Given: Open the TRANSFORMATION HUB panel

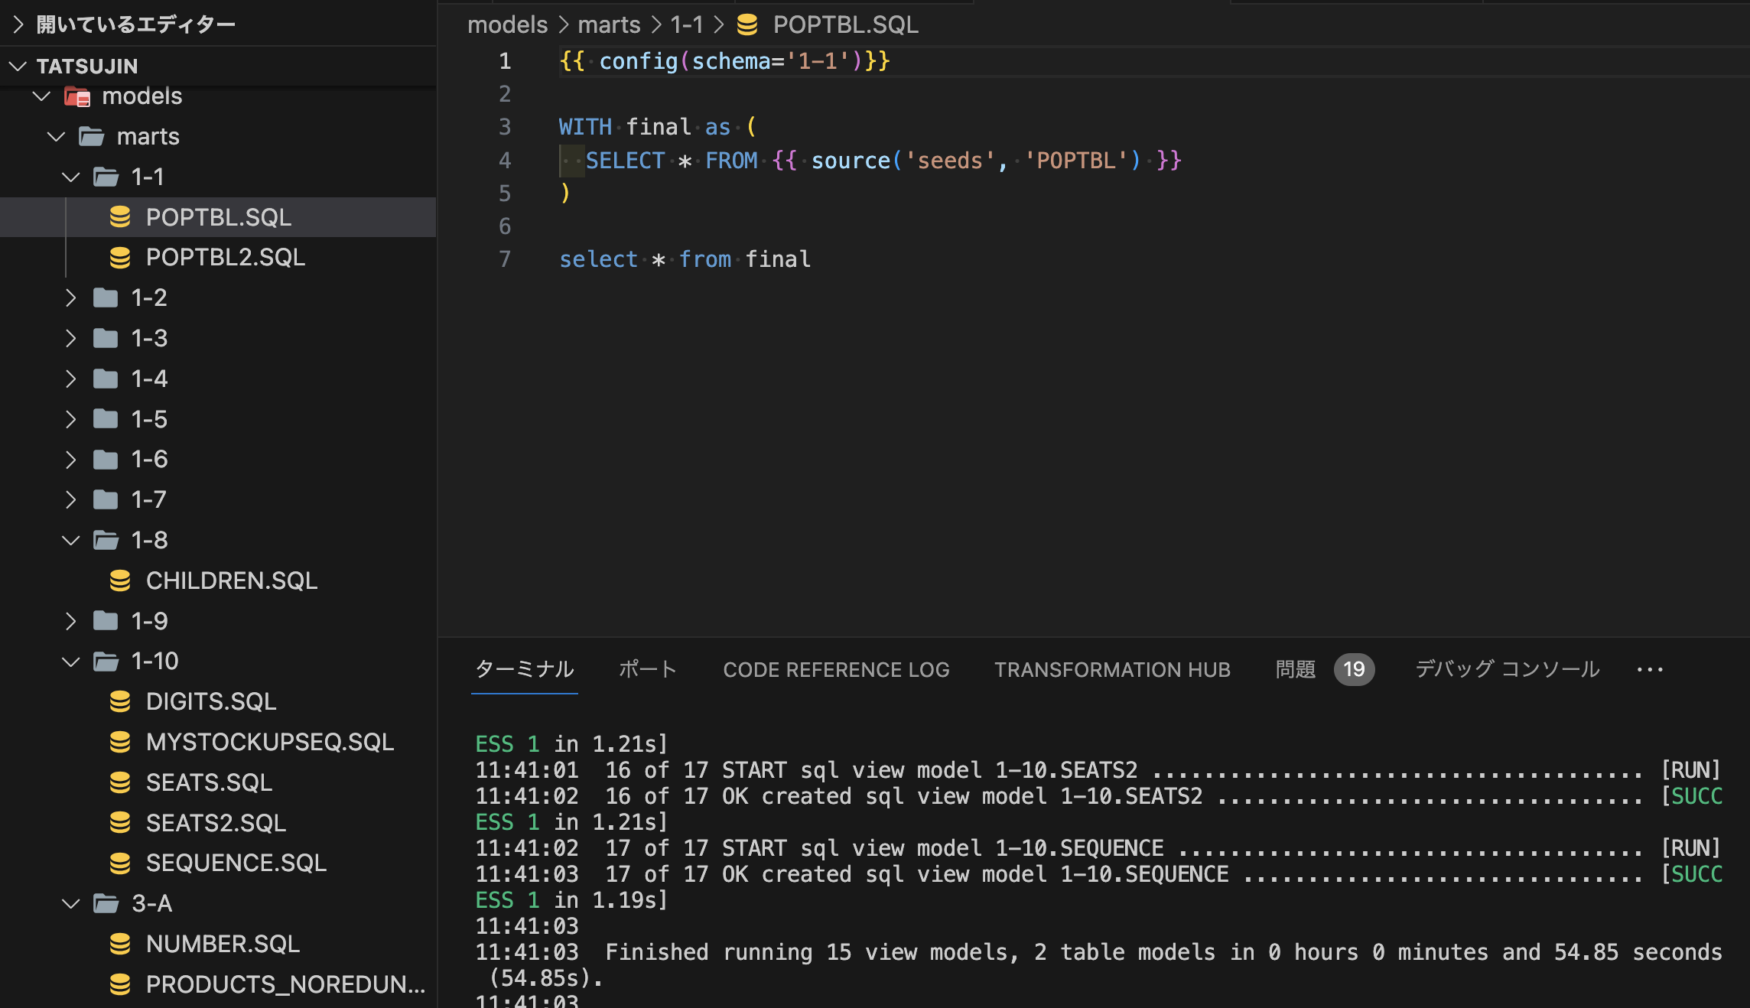Looking at the screenshot, I should click(1112, 669).
